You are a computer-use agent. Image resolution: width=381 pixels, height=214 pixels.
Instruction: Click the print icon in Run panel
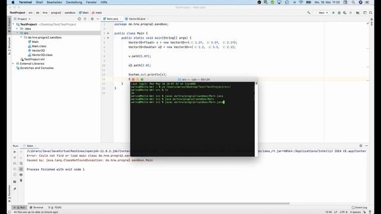[x=21, y=175]
